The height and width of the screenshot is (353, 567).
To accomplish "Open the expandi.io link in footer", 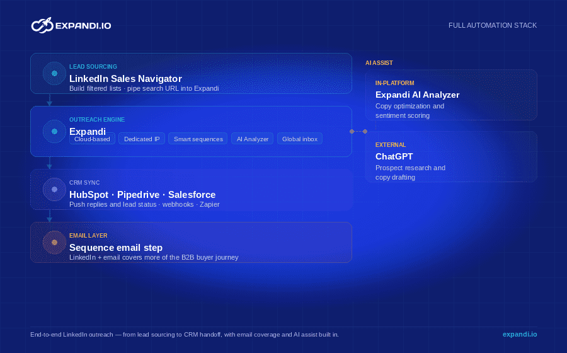I will pos(520,334).
